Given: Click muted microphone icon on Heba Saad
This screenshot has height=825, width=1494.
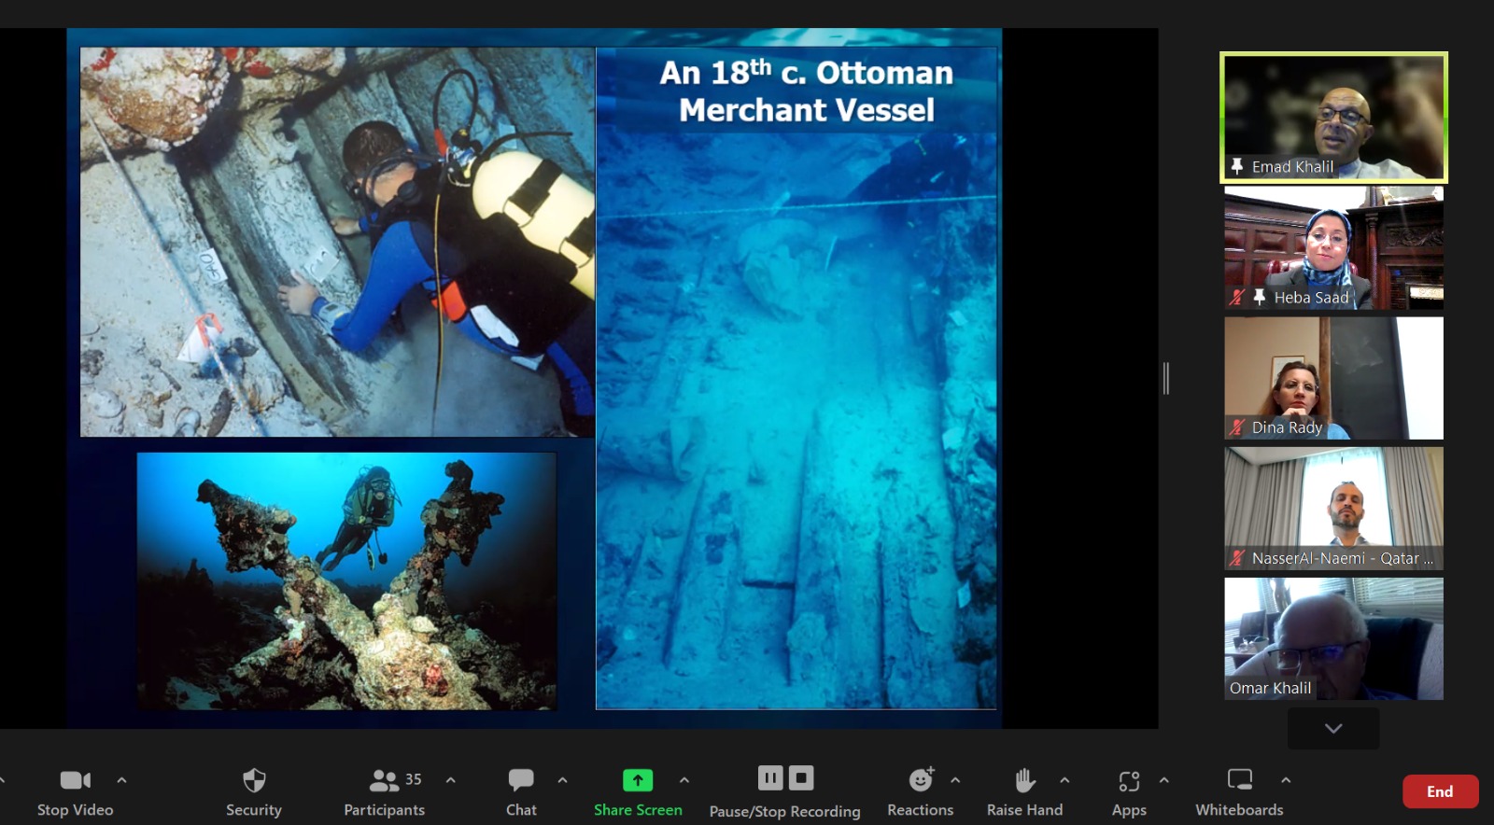Looking at the screenshot, I should point(1237,297).
